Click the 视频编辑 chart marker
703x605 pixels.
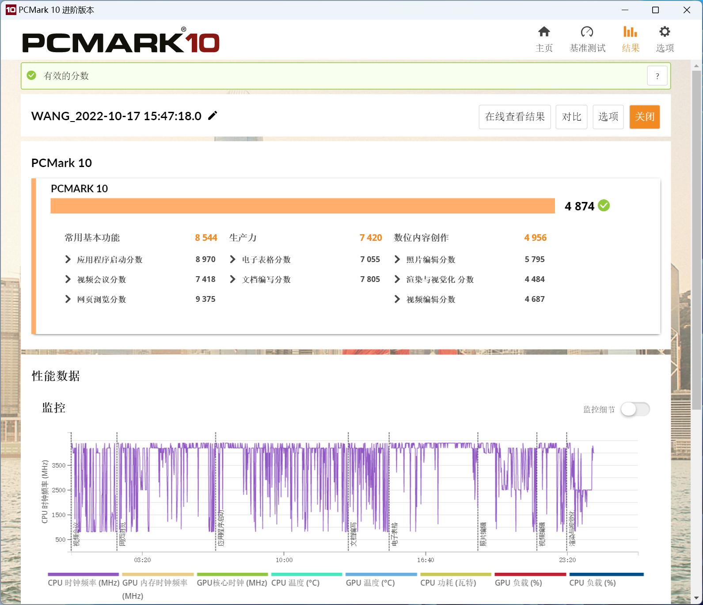[542, 534]
